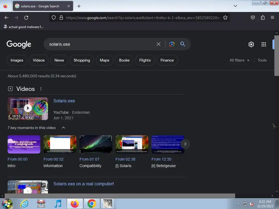
Task: Click the Videos section play-box icon
Action: pyautogui.click(x=10, y=89)
